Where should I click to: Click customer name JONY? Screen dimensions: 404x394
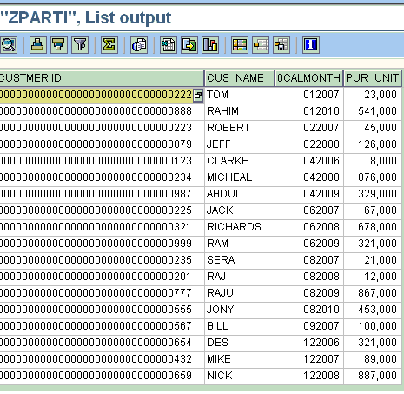(220, 310)
